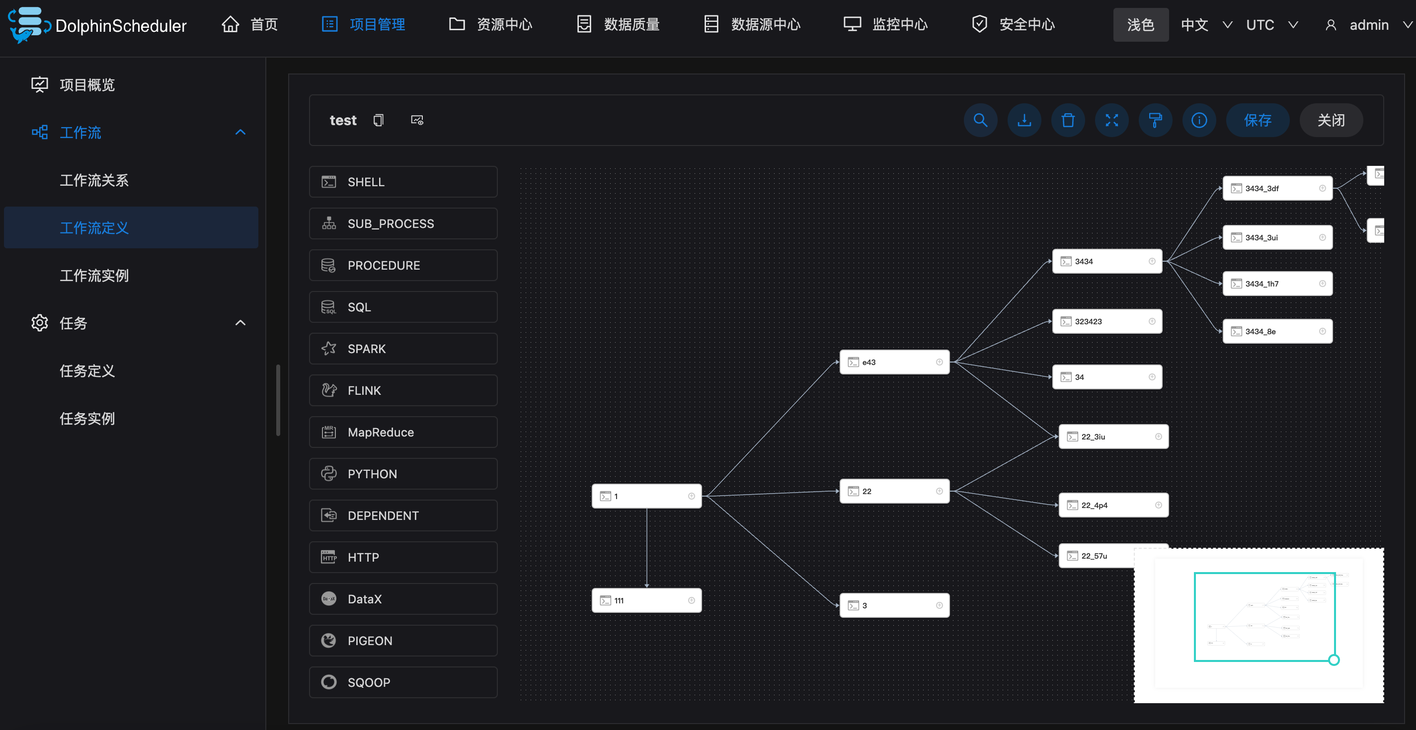The width and height of the screenshot is (1416, 730).
Task: Click the icon right of copy-name
Action: point(417,120)
